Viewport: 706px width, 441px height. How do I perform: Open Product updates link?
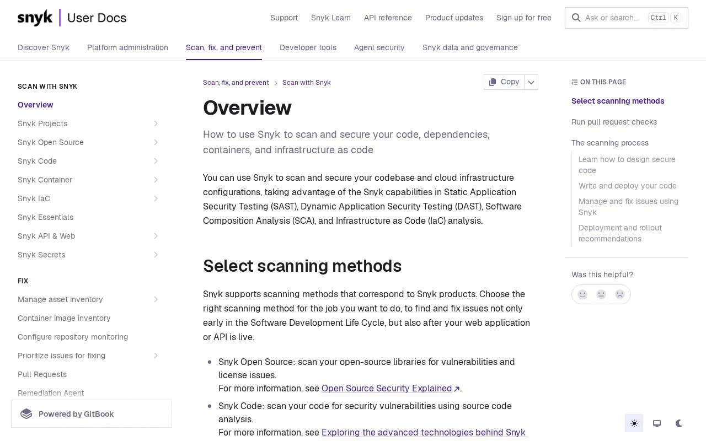click(454, 18)
